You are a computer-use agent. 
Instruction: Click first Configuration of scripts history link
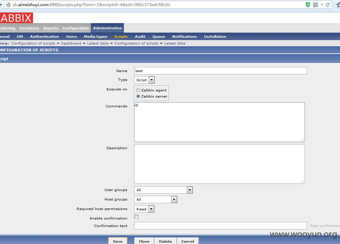pyautogui.click(x=33, y=43)
